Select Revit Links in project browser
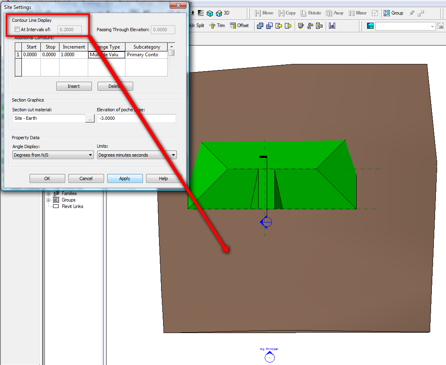This screenshot has width=446, height=365. pyautogui.click(x=72, y=206)
